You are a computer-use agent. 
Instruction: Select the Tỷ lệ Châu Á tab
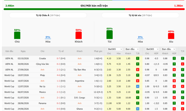48,15
